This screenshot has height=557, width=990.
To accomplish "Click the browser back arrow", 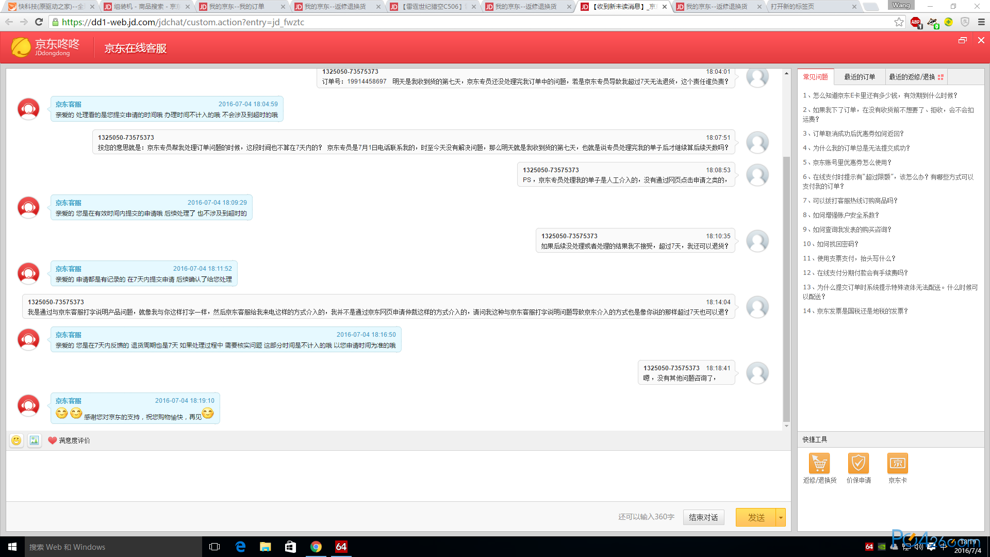I will 9,22.
